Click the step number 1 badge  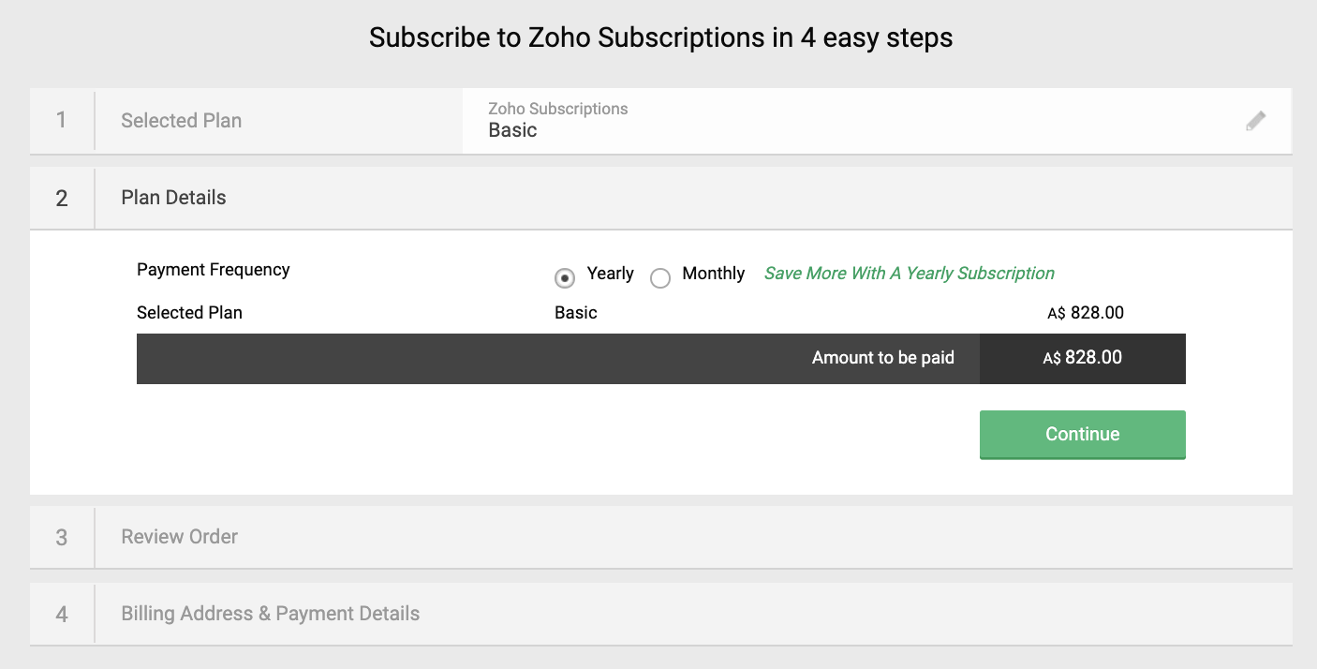(62, 121)
